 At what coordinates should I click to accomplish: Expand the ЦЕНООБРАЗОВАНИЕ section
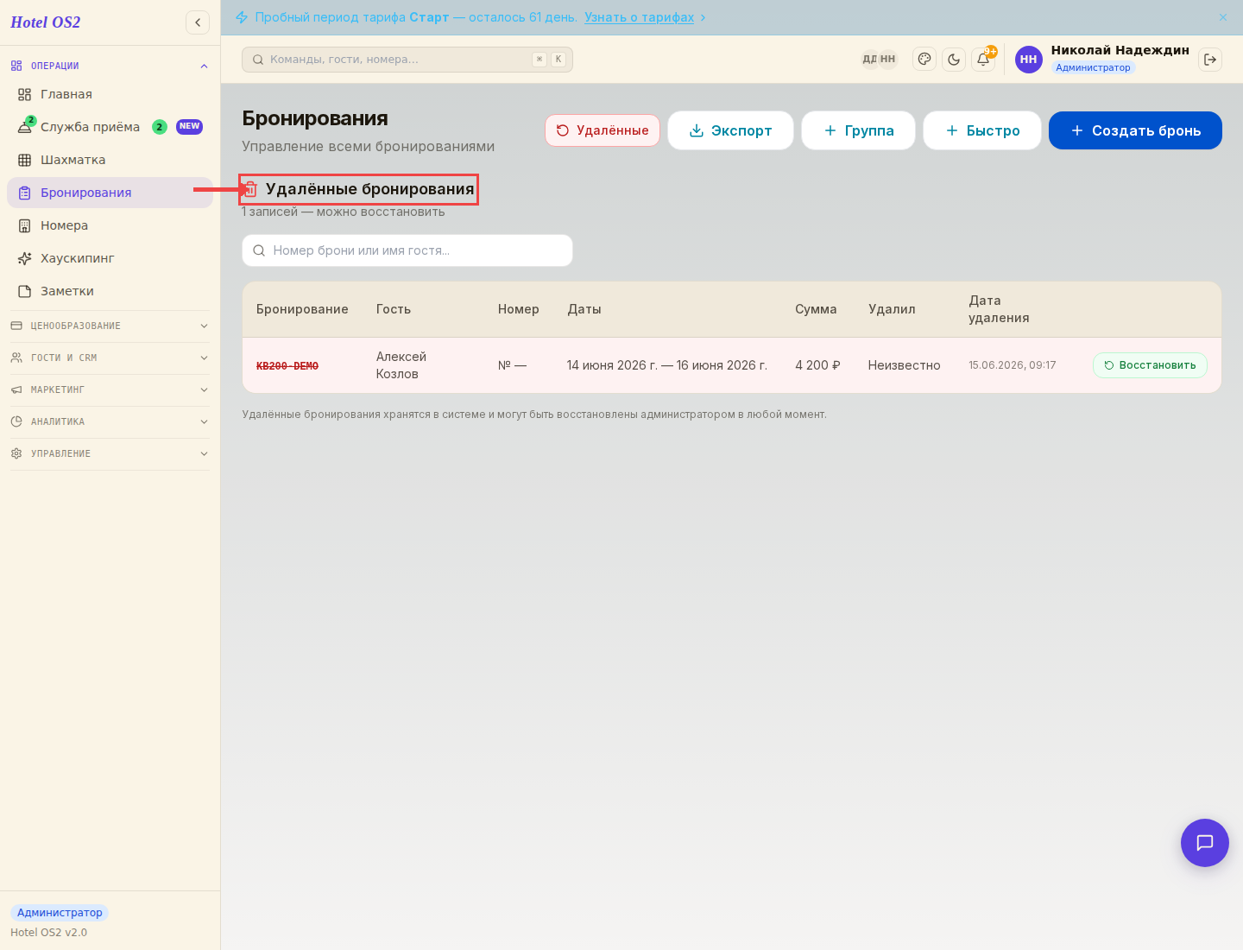110,326
